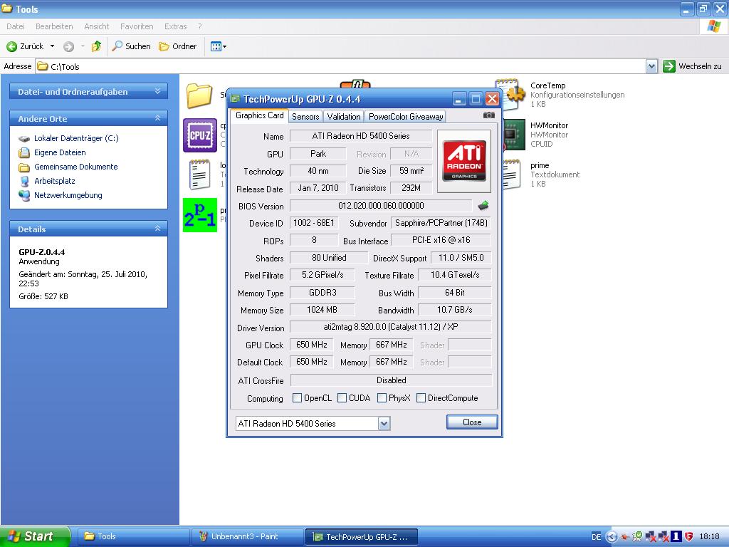Click the GPU Clock 650 MHz field

(312, 345)
